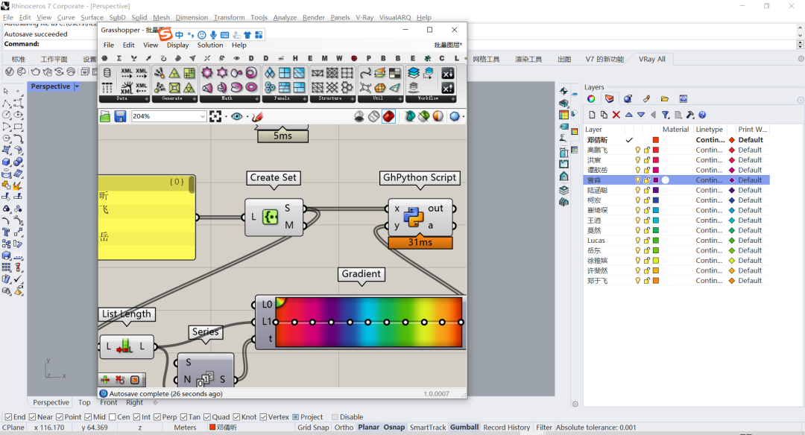Toggle the light bulb visibility of Lucas layer
Image resolution: width=805 pixels, height=435 pixels.
pos(637,241)
